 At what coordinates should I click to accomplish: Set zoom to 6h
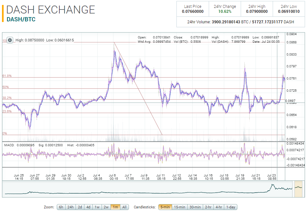pyautogui.click(x=61, y=207)
